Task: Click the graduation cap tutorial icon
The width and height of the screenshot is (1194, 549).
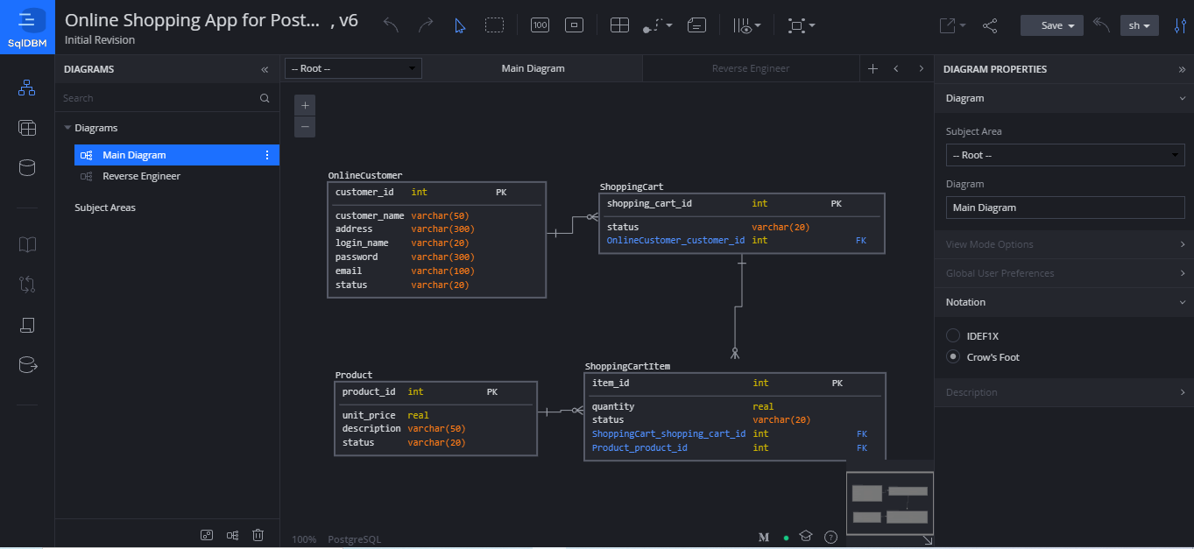Action: pyautogui.click(x=806, y=536)
